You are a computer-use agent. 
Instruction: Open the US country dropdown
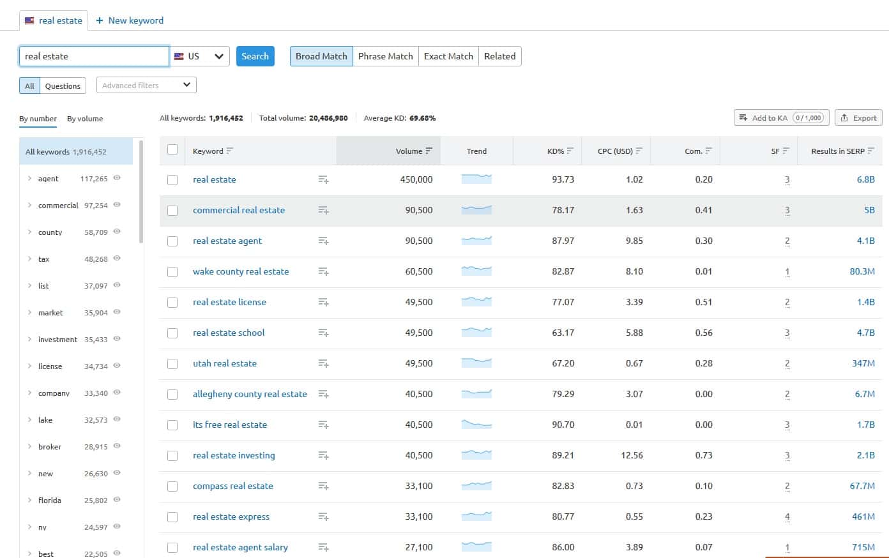(201, 56)
